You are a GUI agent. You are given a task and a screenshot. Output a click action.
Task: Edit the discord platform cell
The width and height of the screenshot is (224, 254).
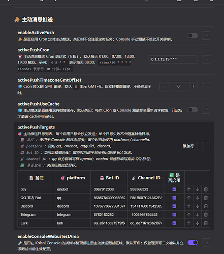pyautogui.click(x=73, y=206)
